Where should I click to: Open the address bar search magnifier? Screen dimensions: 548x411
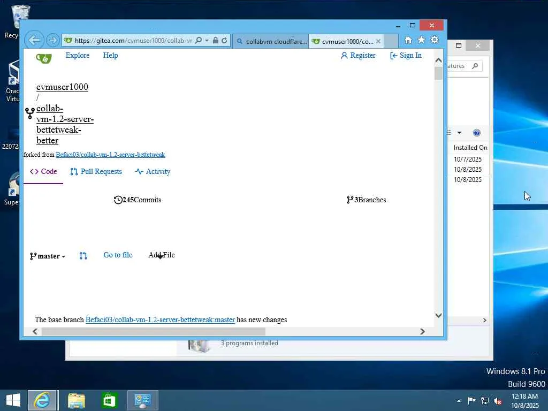pos(198,41)
